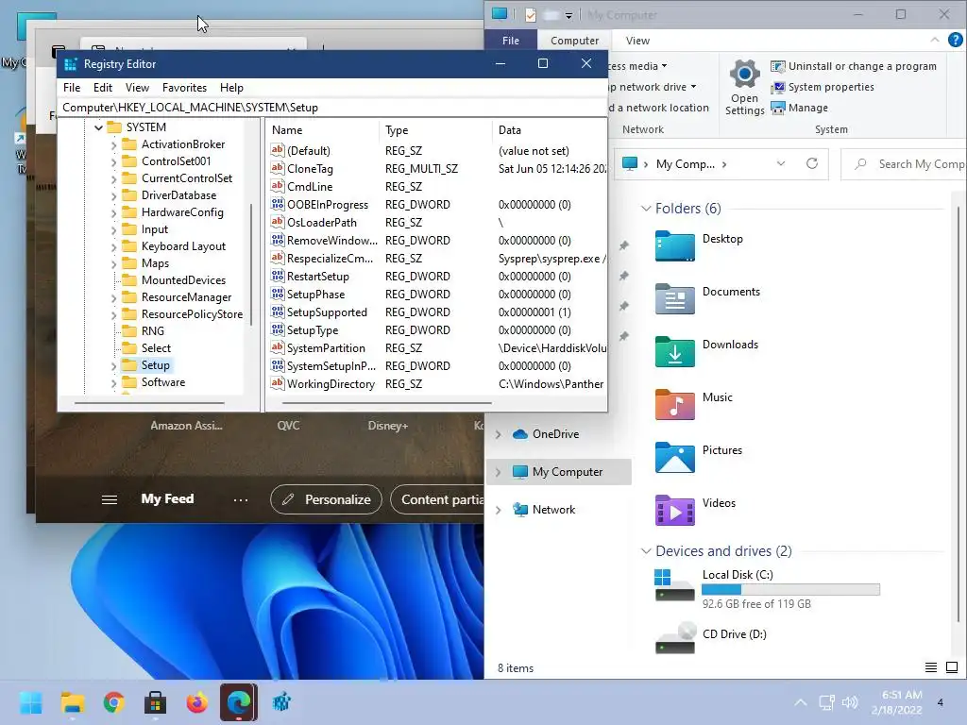
Task: Click the Registry Editor taskbar icon
Action: (x=281, y=702)
